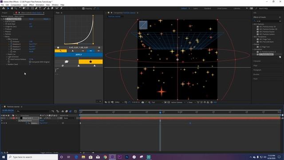This screenshot has width=284, height=160.
Task: Select the Brush tool
Action: [44, 8]
